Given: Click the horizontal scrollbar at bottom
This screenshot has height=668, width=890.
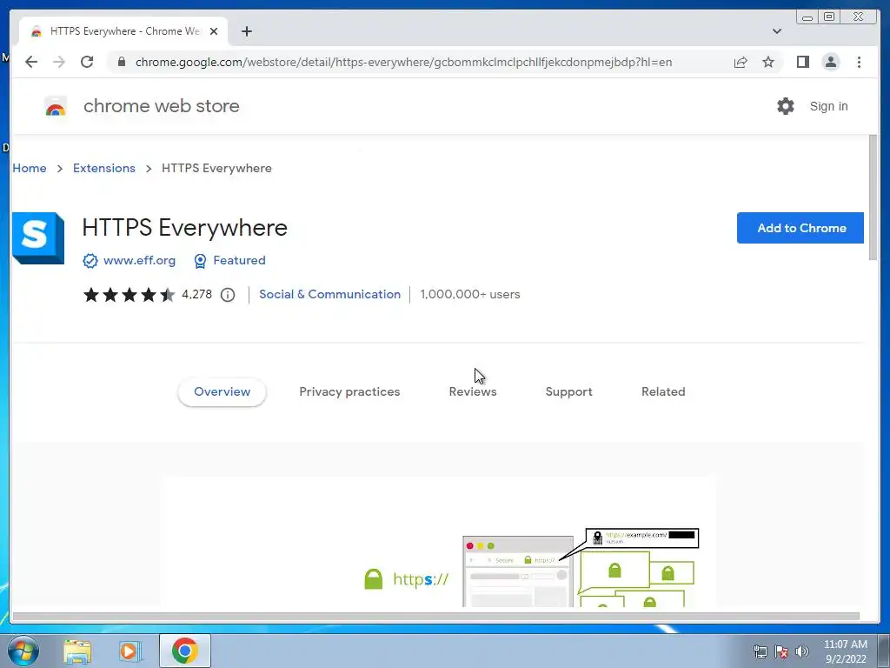Looking at the screenshot, I should (436, 617).
